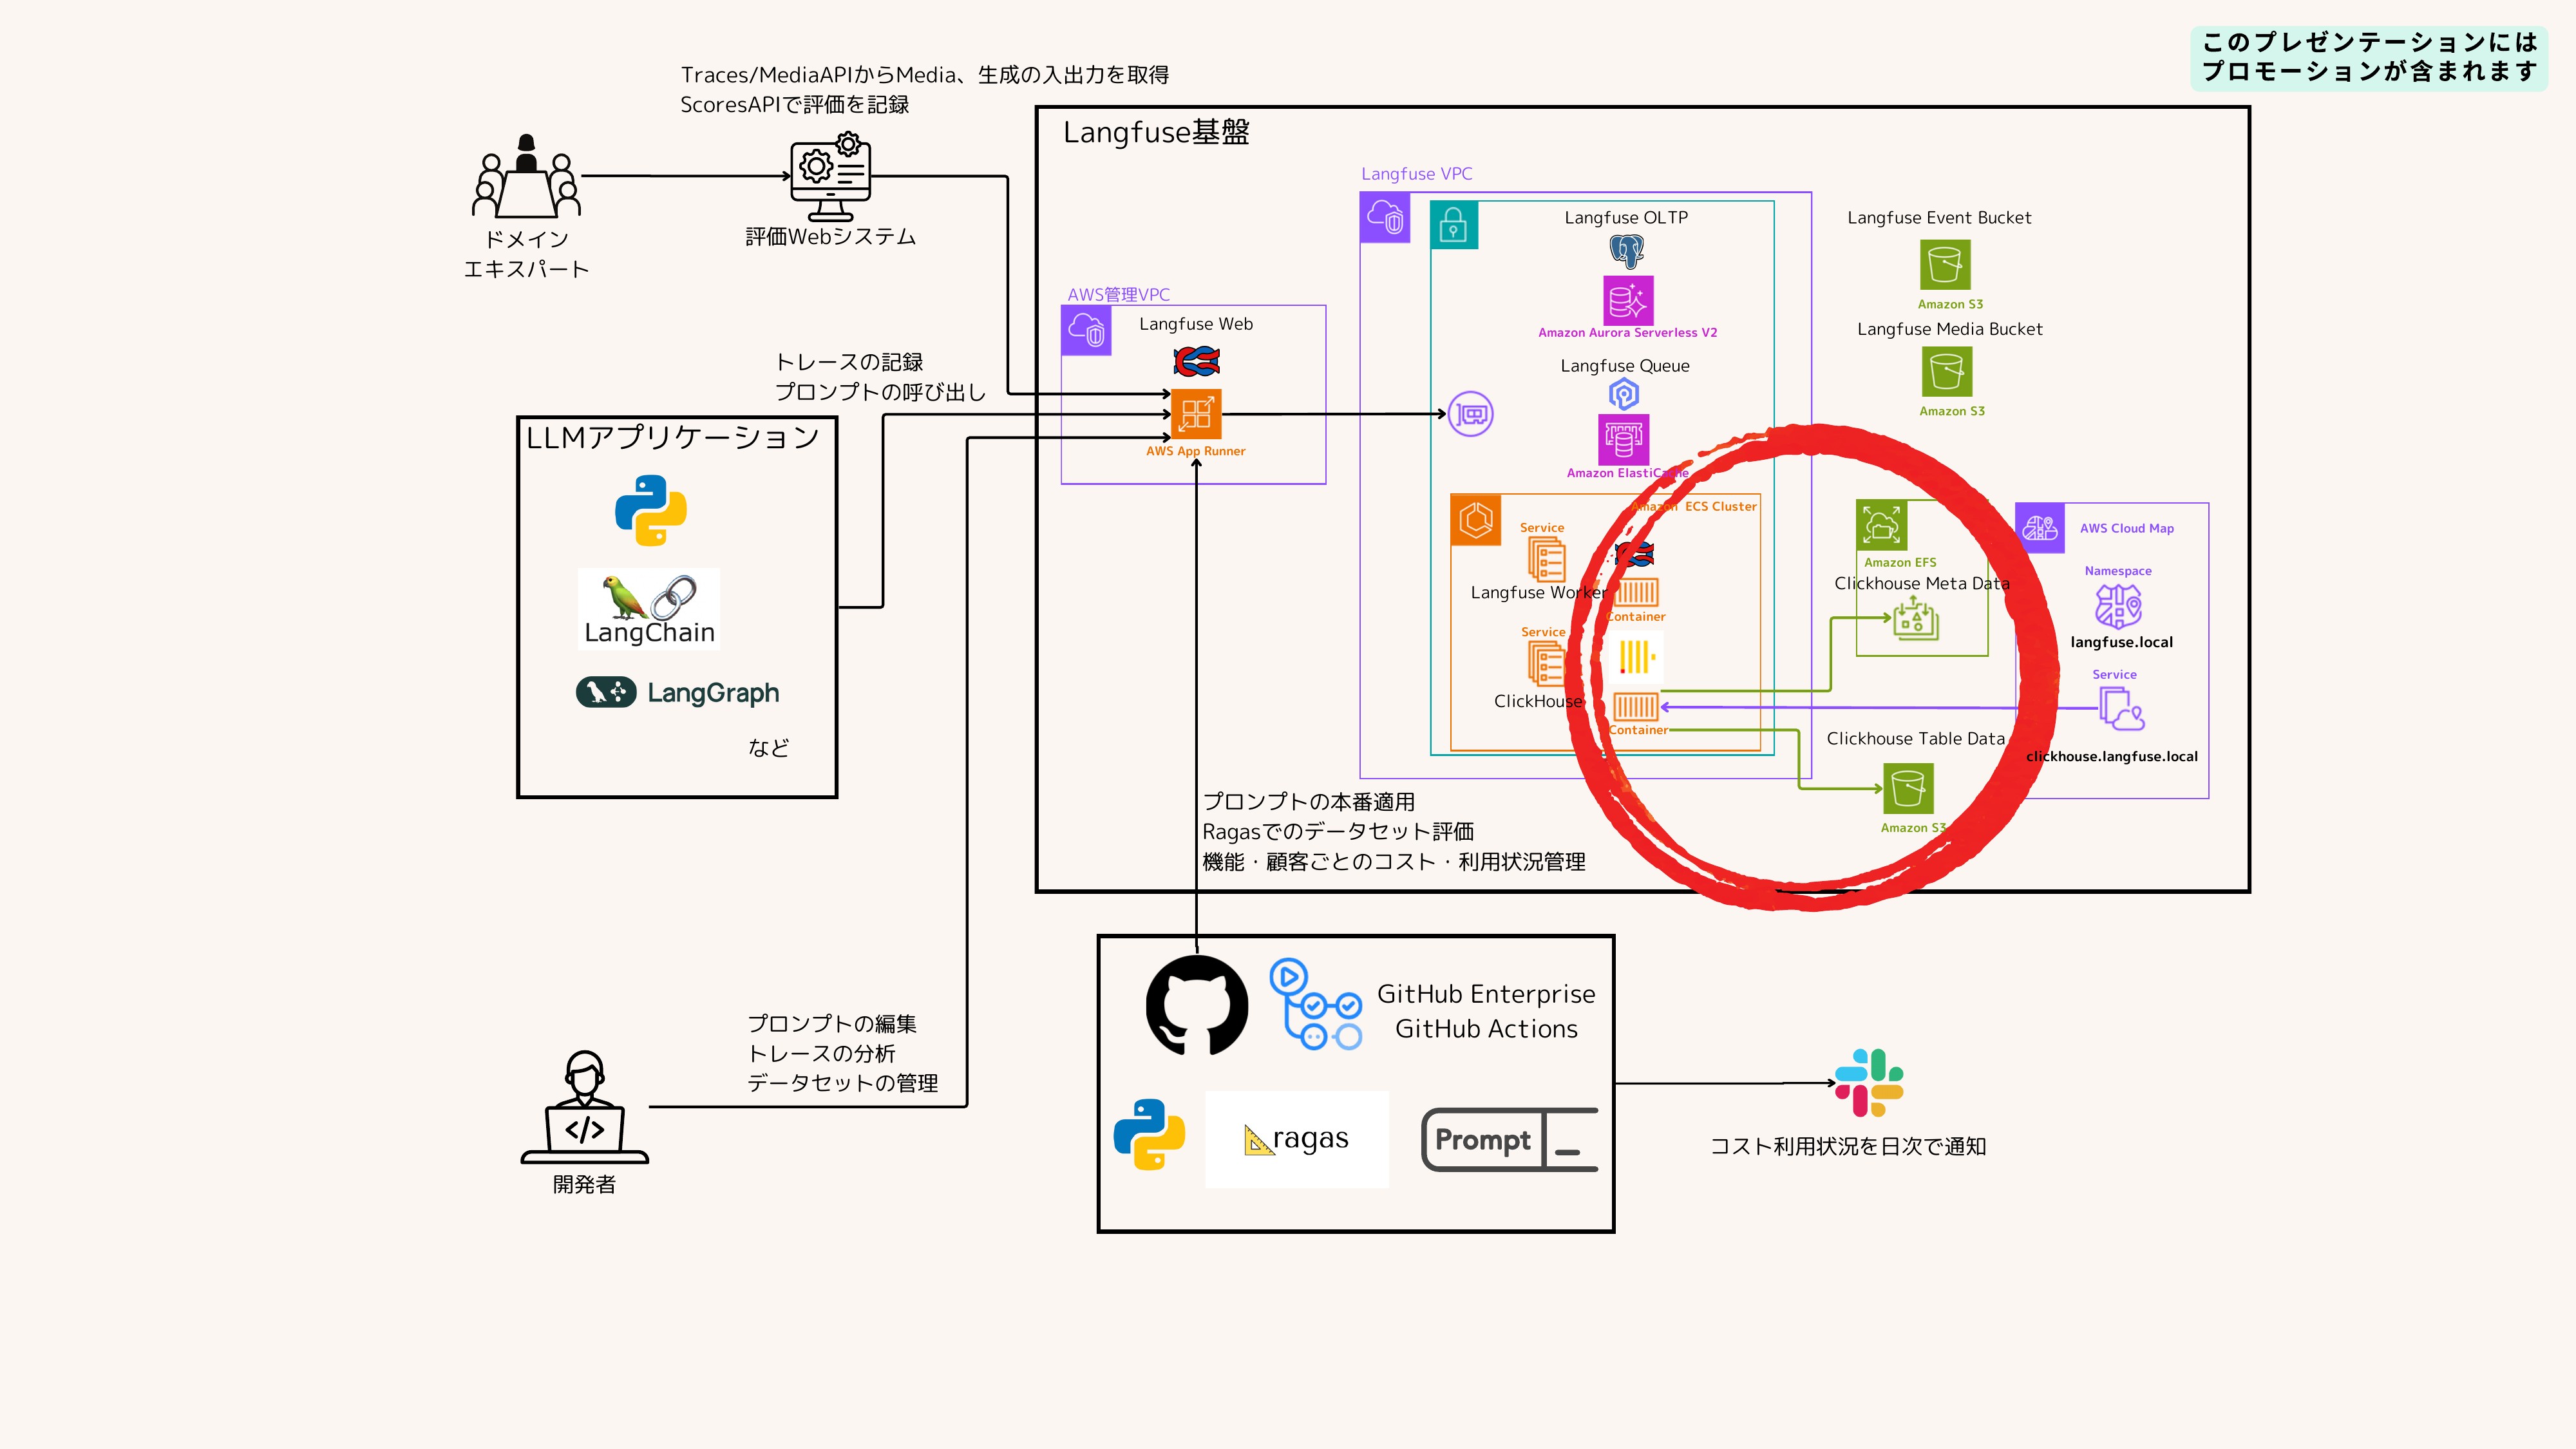Click the Namespace icon above langfuse.local
The height and width of the screenshot is (1449, 2576).
(x=2118, y=606)
